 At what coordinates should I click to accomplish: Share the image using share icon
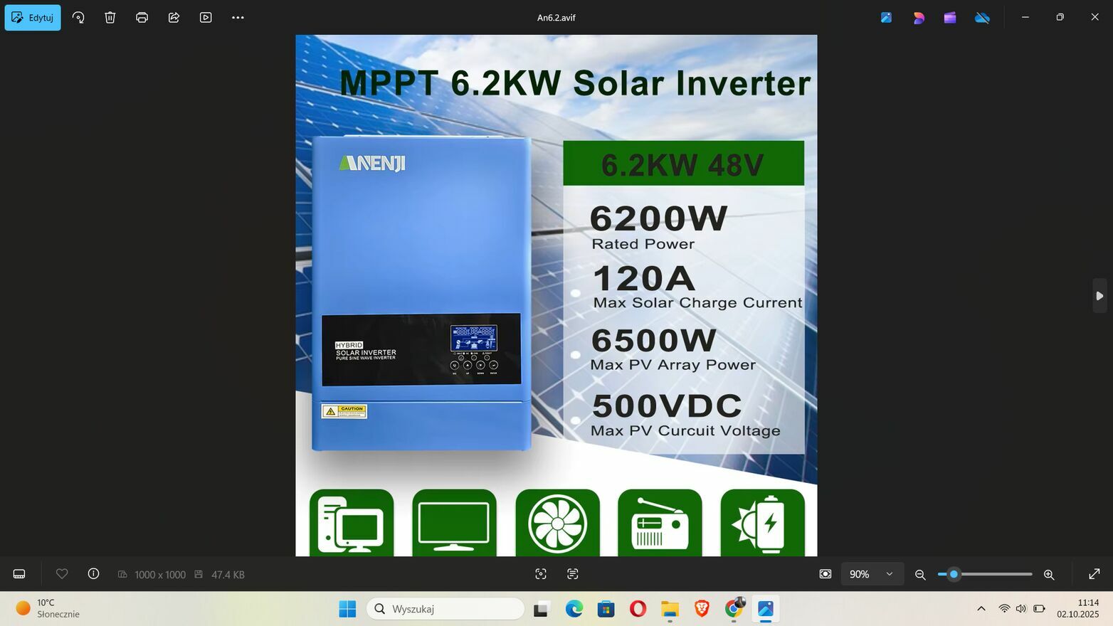tap(174, 18)
